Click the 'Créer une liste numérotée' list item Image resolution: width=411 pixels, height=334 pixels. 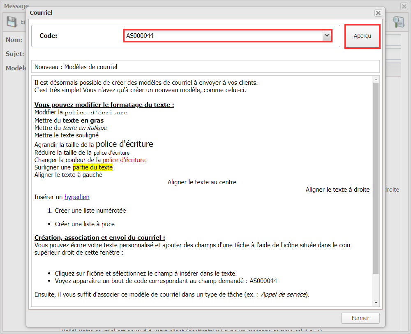(x=90, y=210)
